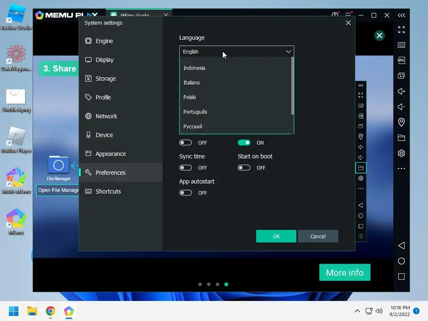Viewport: 428px width, 321px height.
Task: Open the Device settings section
Action: click(x=121, y=135)
